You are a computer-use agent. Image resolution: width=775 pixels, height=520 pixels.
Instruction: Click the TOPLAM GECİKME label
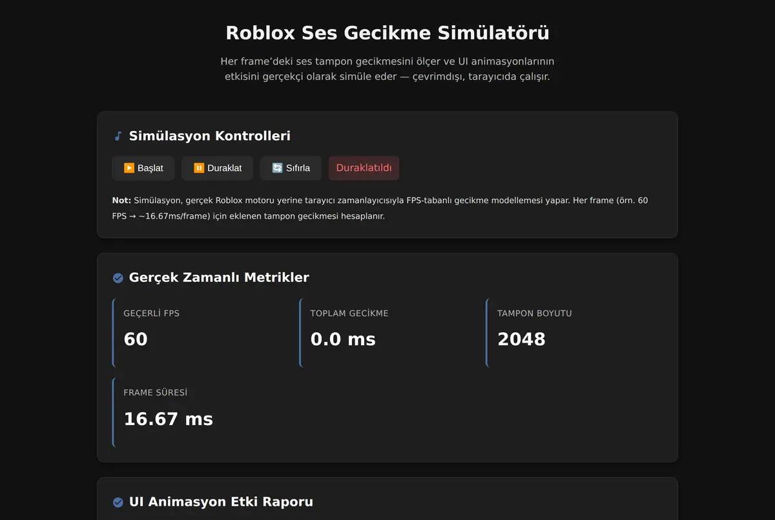coord(349,314)
